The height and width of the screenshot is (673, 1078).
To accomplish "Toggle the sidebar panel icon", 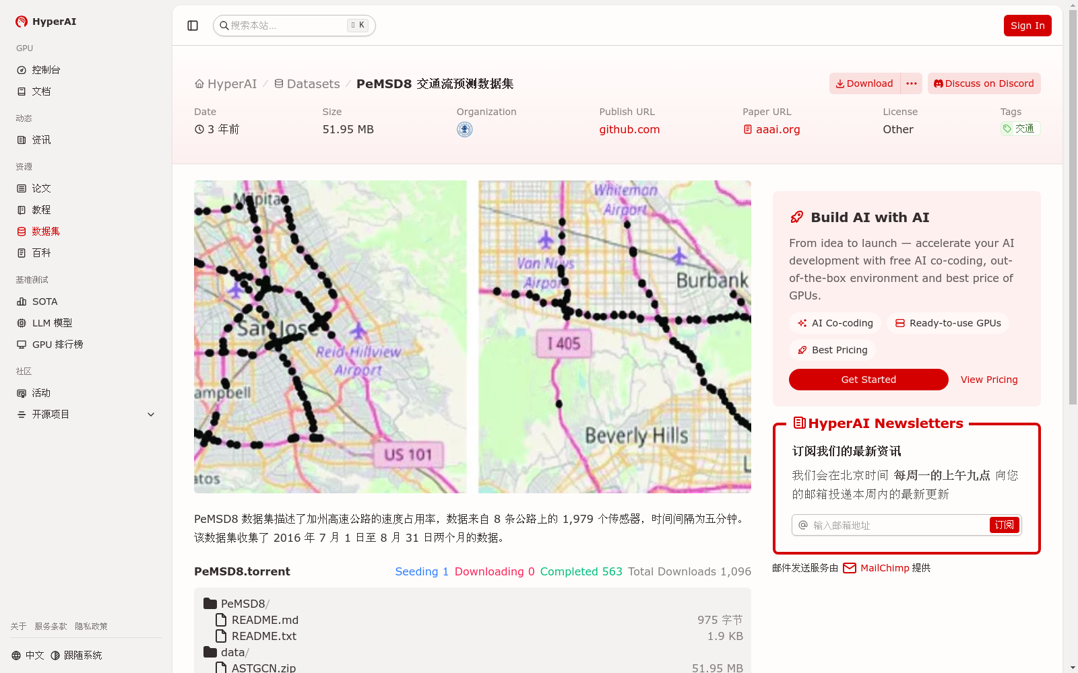I will [193, 26].
